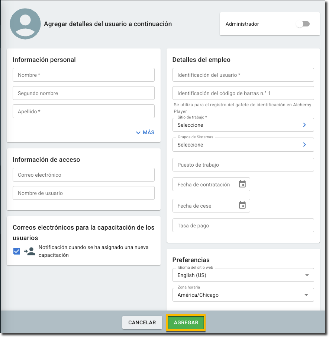Viewport: 329px width, 337px height.
Task: Click the CANCELAR button
Action: (x=142, y=322)
